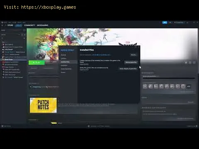Switch to the LIBRARY tab

[19, 25]
